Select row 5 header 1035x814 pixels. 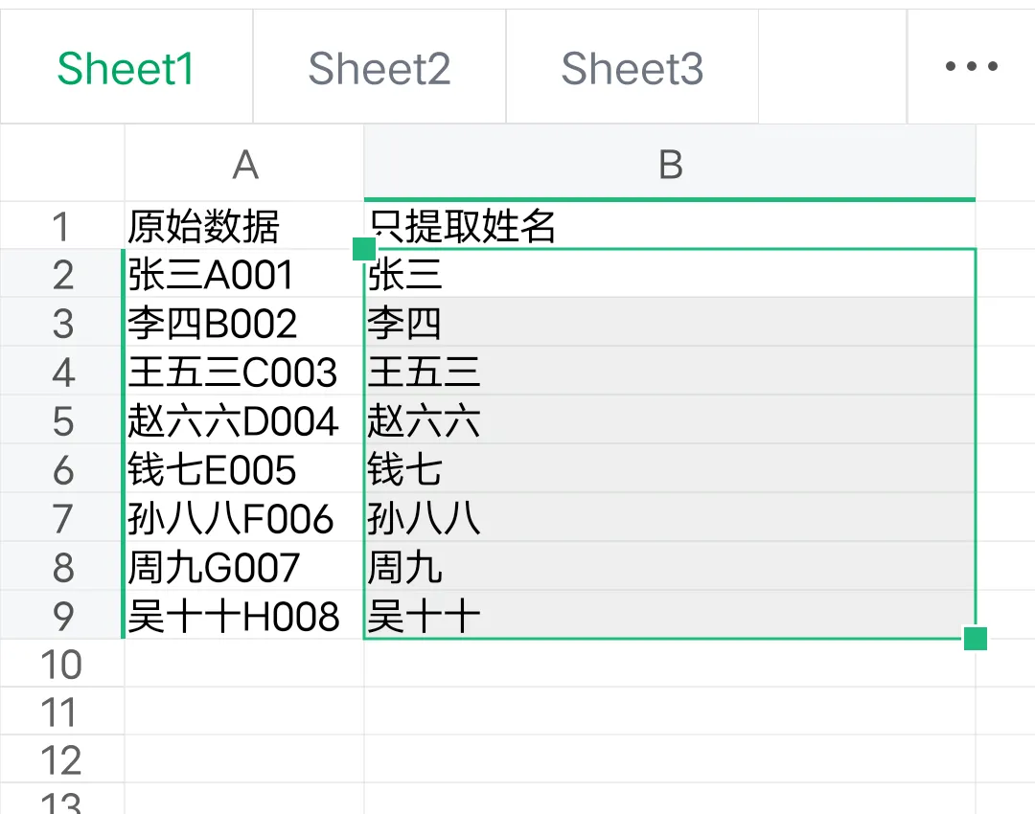(62, 421)
